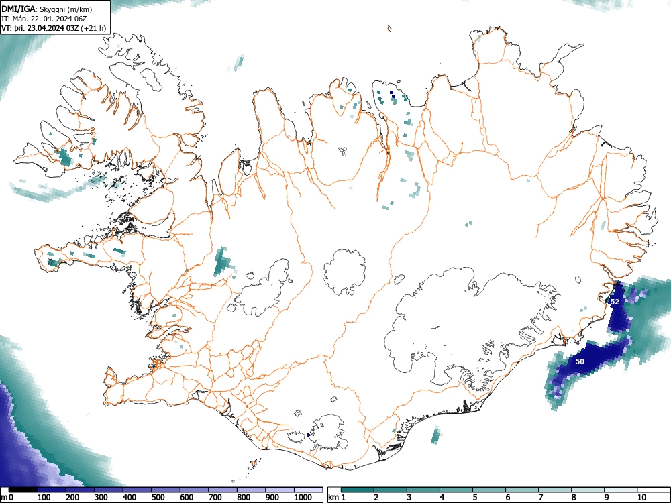Pick the 9–10 km near-white swatch
Image resolution: width=671 pixels, height=503 pixels.
point(621,490)
